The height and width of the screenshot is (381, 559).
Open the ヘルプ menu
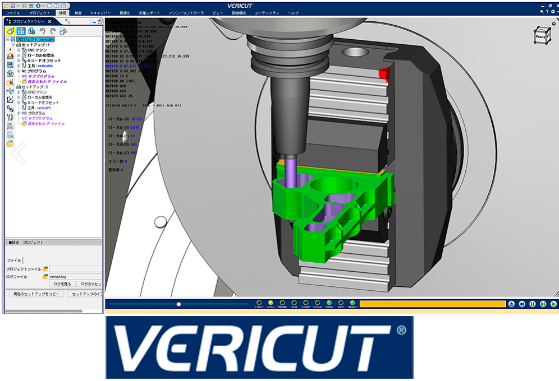coord(293,13)
